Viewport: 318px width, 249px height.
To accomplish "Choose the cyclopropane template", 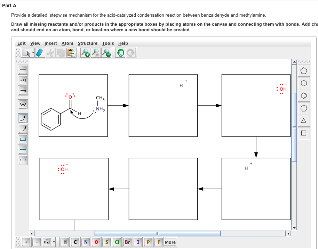I will [304, 121].
